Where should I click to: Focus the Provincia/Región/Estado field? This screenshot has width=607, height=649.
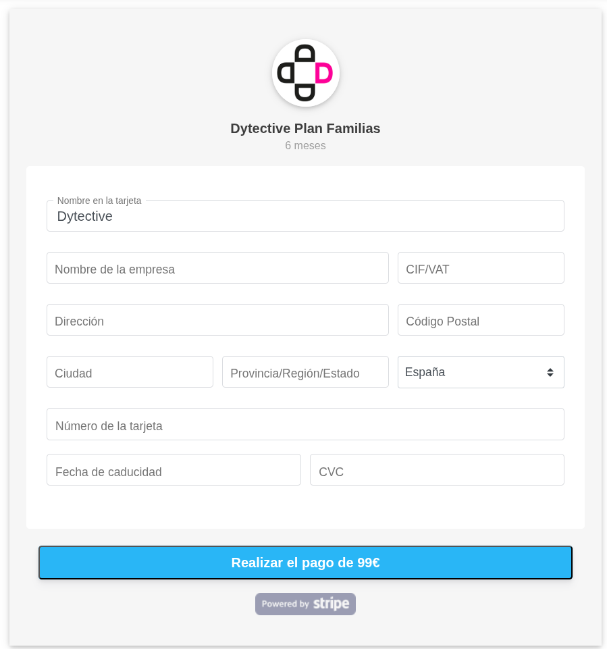pyautogui.click(x=305, y=373)
